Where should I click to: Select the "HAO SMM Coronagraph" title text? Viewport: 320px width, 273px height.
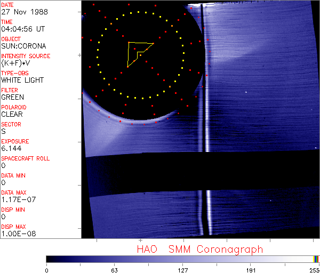[x=199, y=250]
